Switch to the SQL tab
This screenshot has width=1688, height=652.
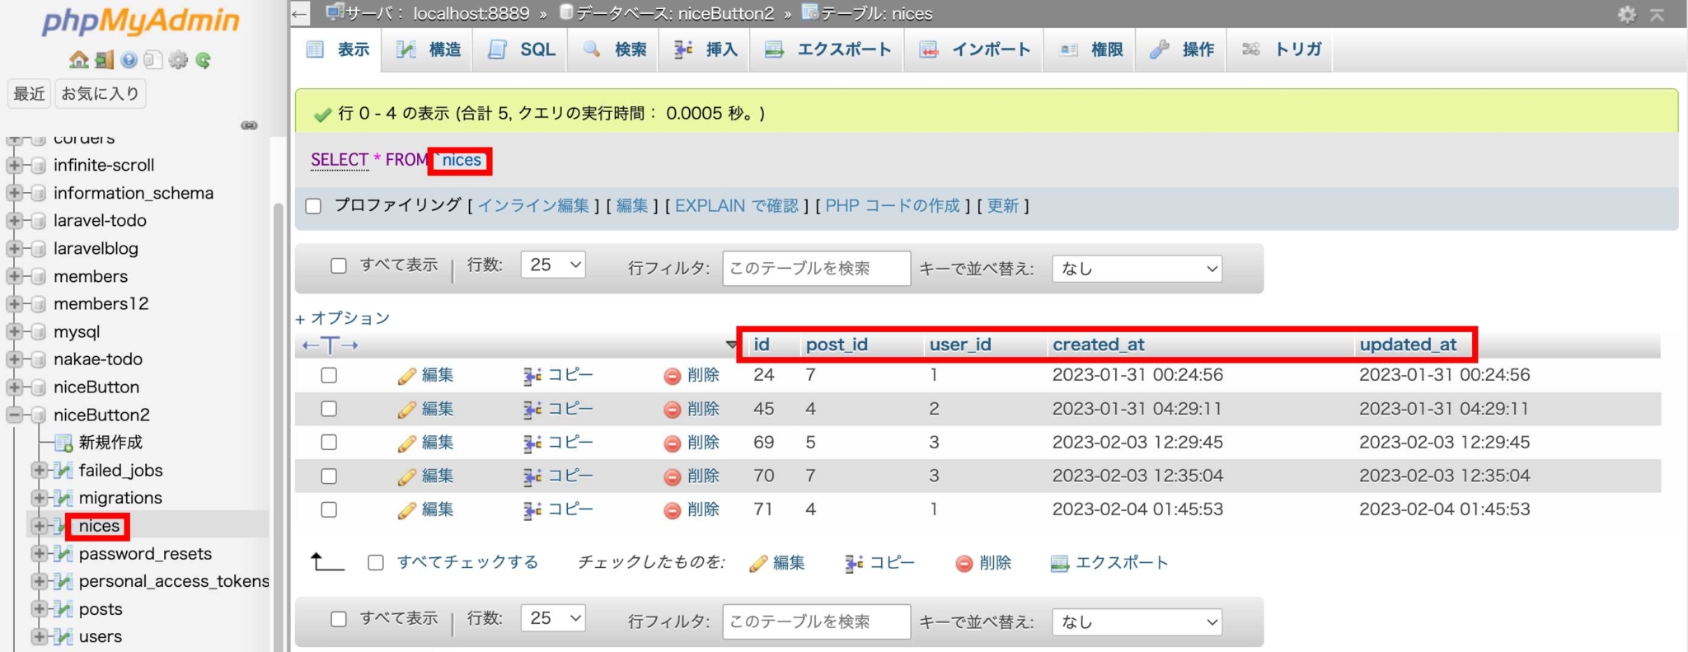[x=523, y=49]
